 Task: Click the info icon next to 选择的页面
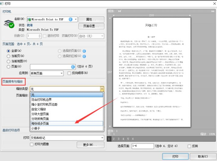84,51
